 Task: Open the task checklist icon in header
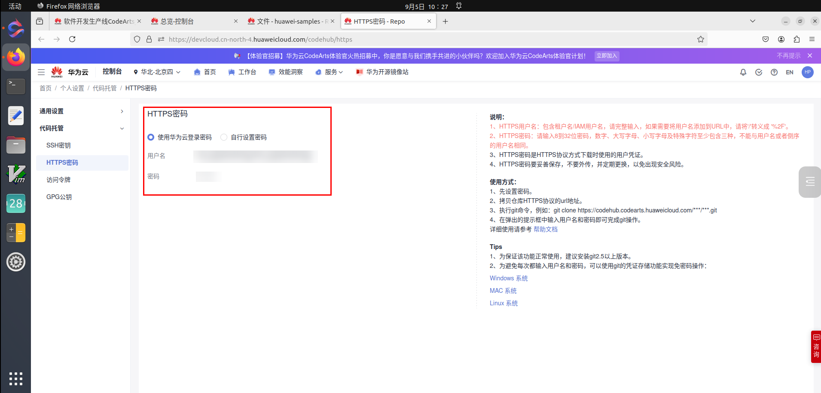759,72
